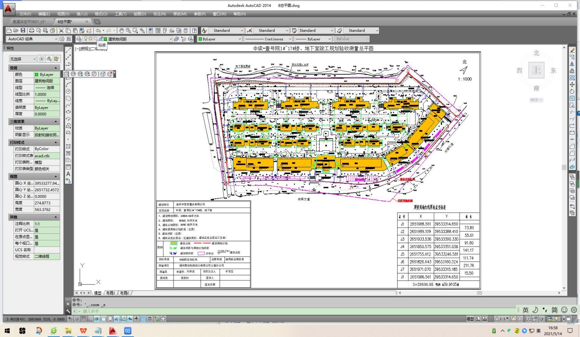This screenshot has height=337, width=580.
Task: Open the 修改(M) menu
Action: 180,14
